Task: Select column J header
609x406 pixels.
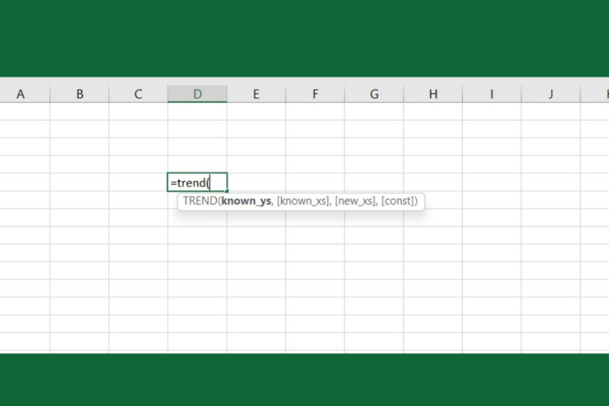Action: coord(550,94)
